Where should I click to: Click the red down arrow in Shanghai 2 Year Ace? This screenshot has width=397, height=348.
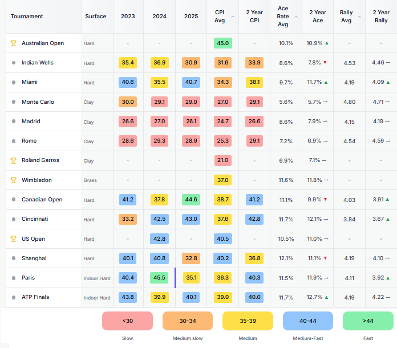(x=325, y=258)
